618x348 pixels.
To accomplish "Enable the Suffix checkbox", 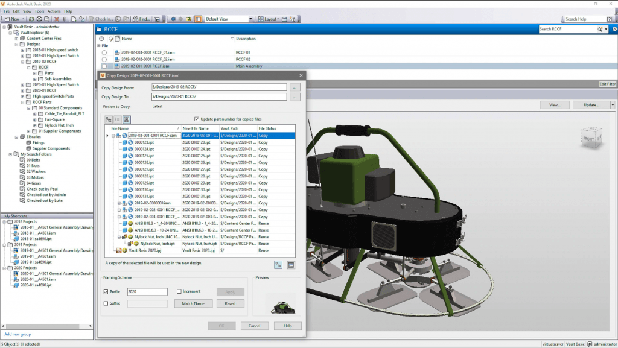I will (106, 303).
